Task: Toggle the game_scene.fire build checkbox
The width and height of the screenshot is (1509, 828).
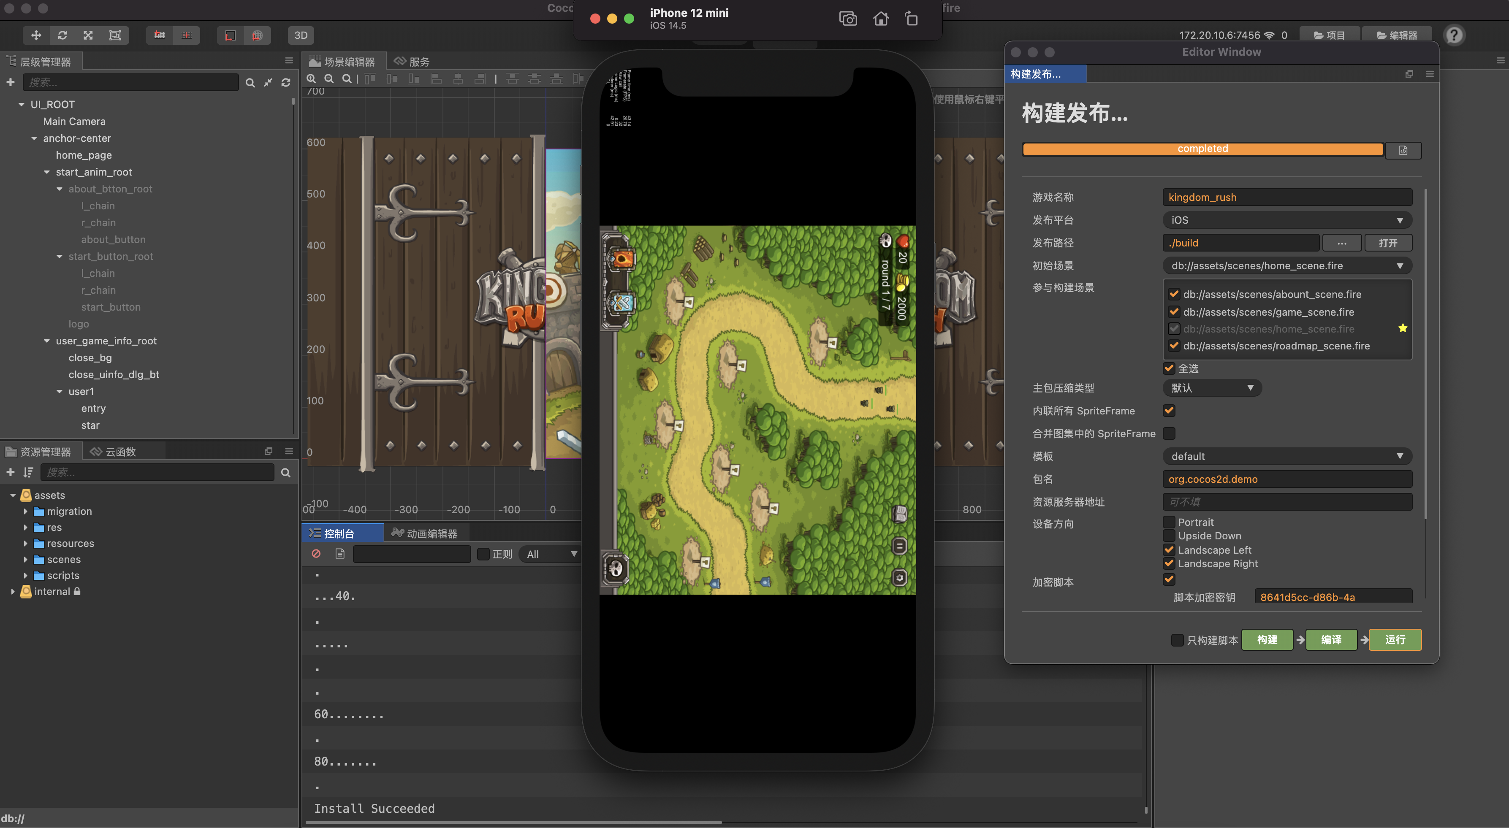Action: [1173, 311]
